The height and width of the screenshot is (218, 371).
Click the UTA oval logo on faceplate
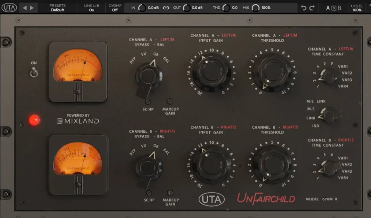[x=212, y=199]
